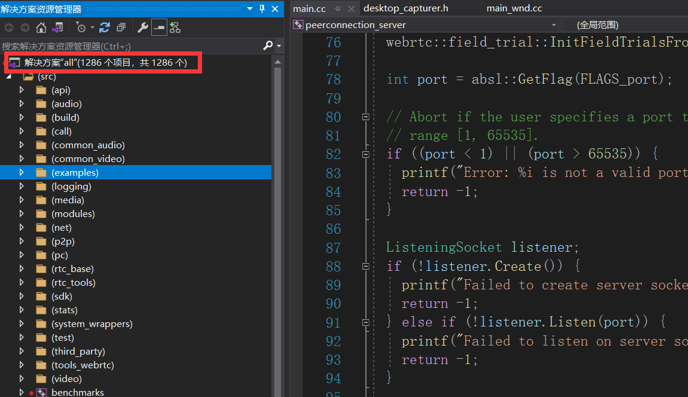
Task: Select the (third_party) folder label
Action: [78, 352]
